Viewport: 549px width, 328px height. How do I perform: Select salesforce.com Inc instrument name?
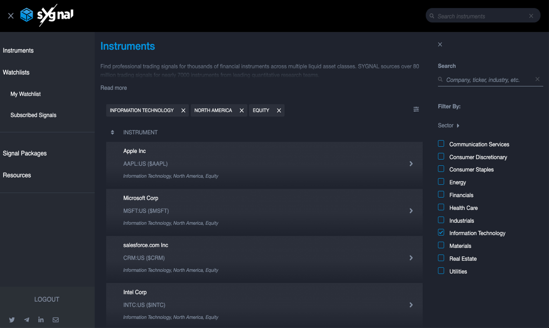[x=146, y=245]
